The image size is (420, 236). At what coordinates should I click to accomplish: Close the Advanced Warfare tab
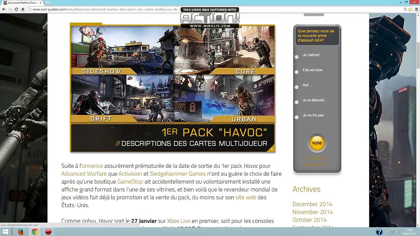(40, 3)
